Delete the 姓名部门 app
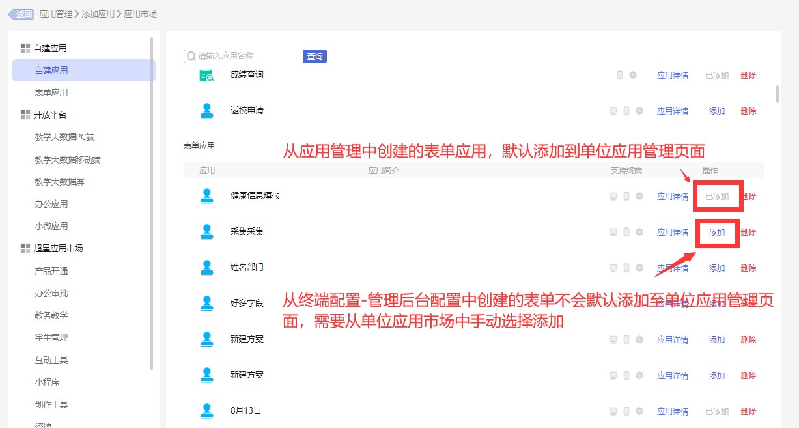Screen dimensions: 799x428 [748, 268]
